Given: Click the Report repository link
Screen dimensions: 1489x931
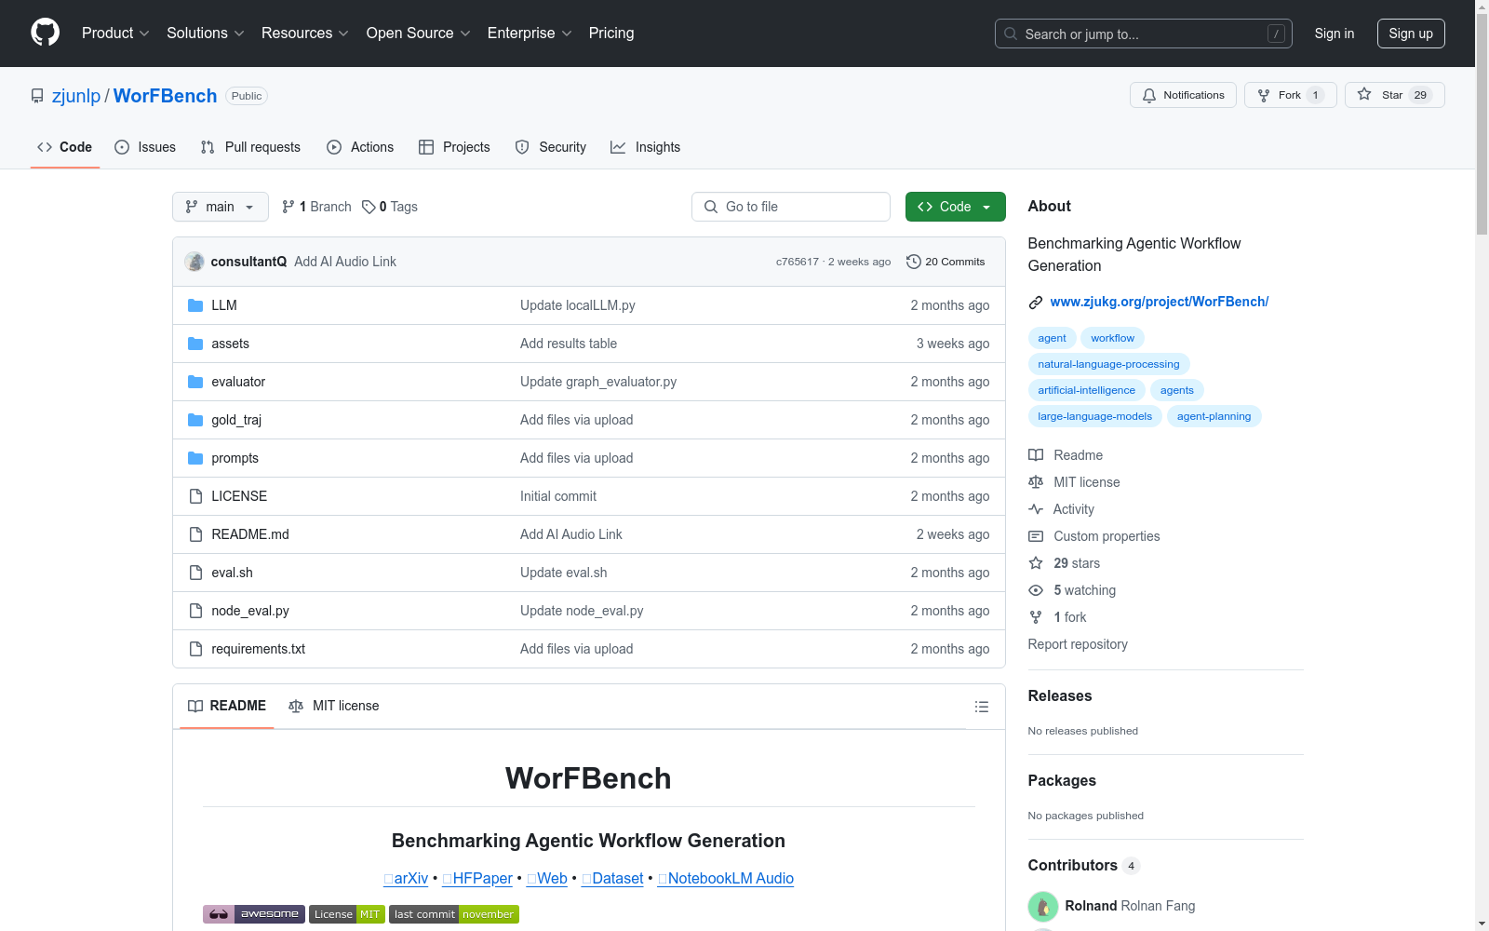Looking at the screenshot, I should coord(1078,644).
